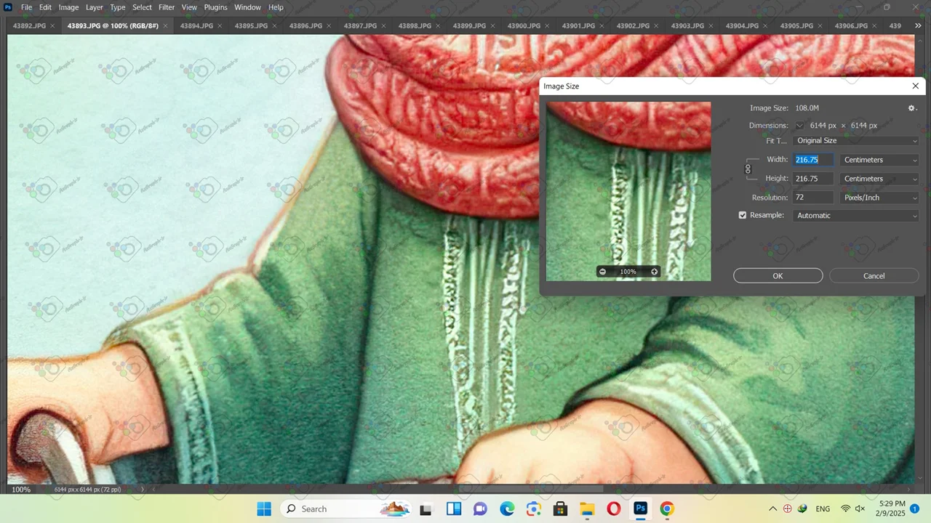The image size is (931, 523).
Task: Open the Fit To Original Size dropdown
Action: click(856, 141)
